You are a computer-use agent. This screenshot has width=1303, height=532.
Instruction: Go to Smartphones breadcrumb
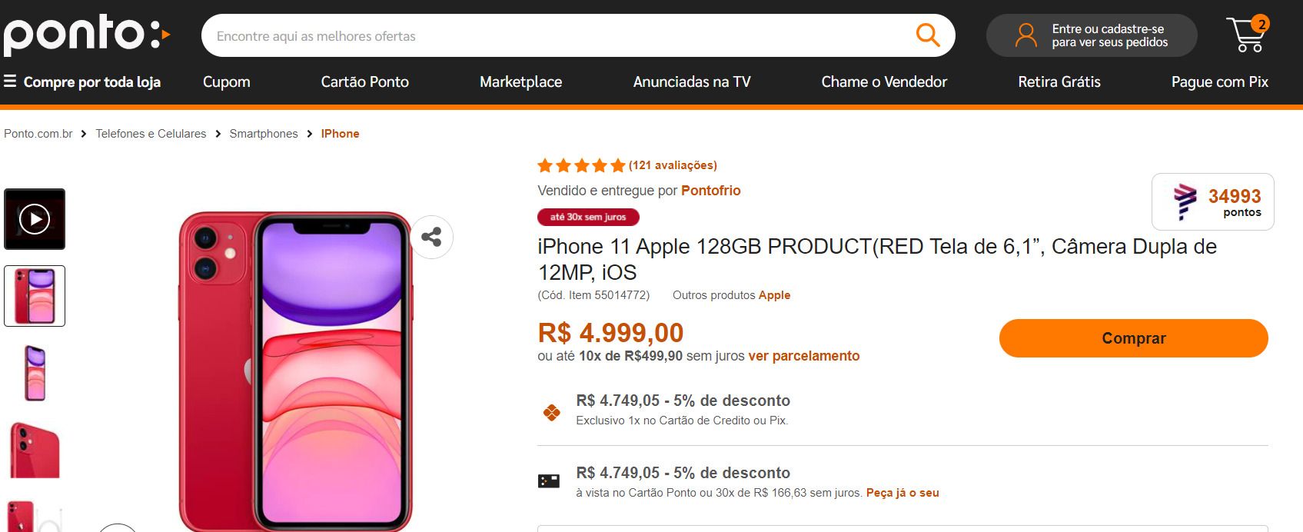264,134
